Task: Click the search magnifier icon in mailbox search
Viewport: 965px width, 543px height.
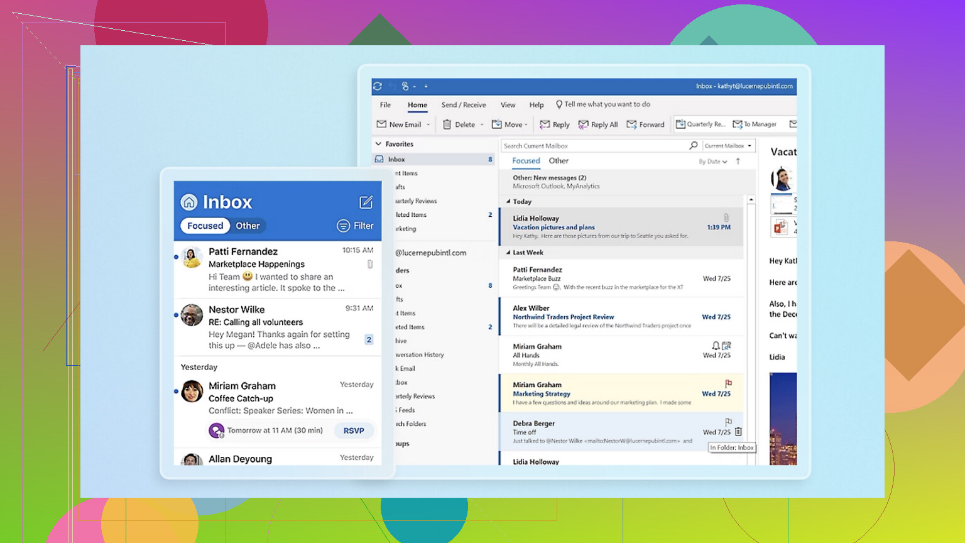Action: click(693, 146)
